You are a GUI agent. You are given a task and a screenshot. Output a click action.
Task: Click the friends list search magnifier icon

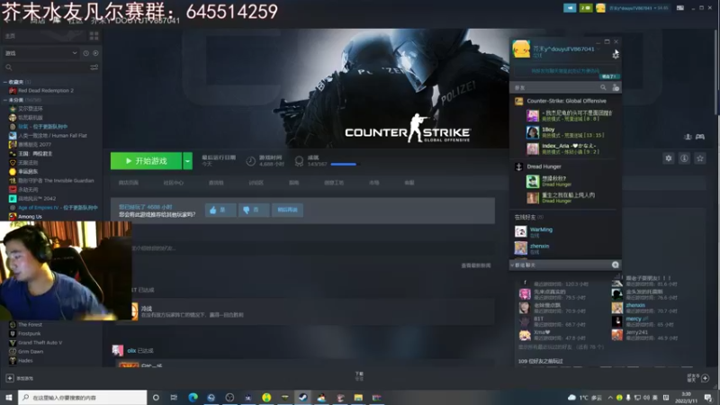[603, 87]
